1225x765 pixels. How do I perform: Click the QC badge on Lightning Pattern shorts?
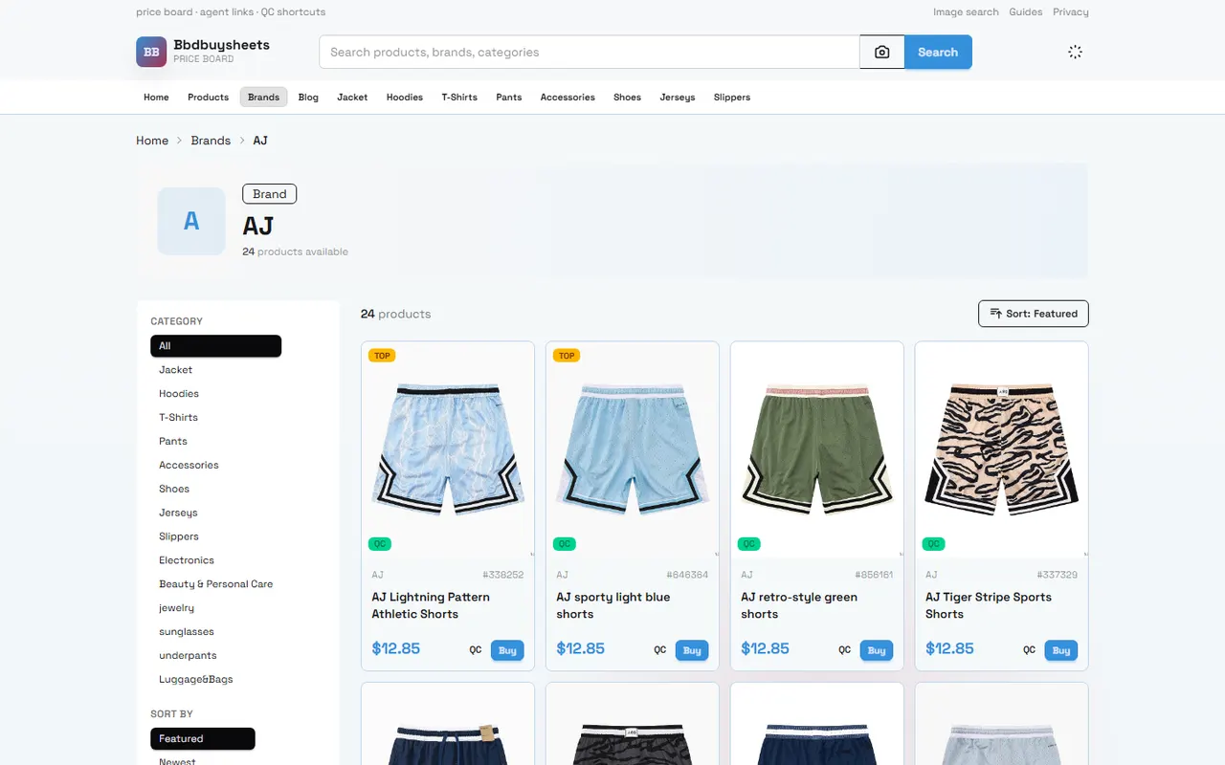[380, 544]
